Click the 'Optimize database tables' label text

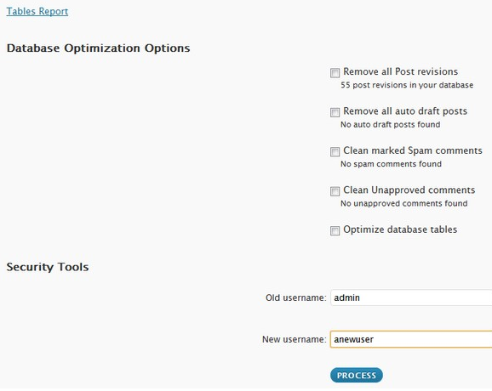click(400, 229)
